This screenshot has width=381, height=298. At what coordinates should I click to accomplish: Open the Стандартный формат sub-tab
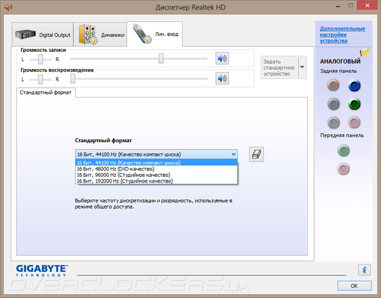[46, 93]
